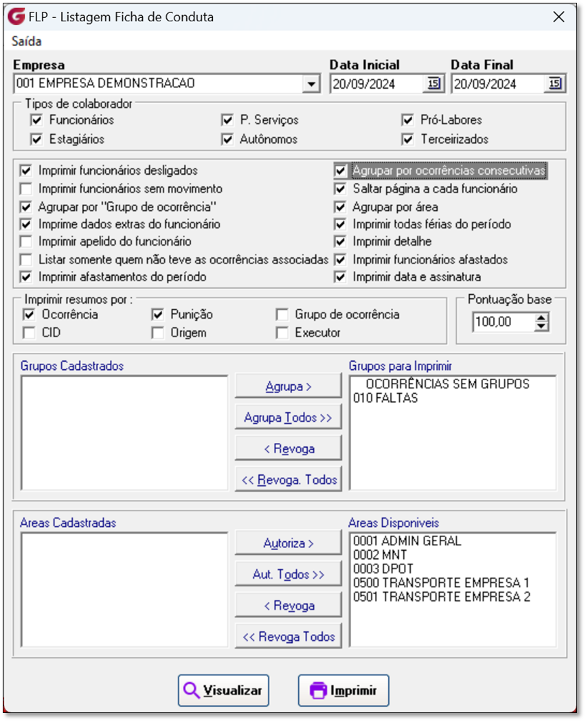Select 0002 MNT area
The width and height of the screenshot is (586, 722).
[x=380, y=555]
